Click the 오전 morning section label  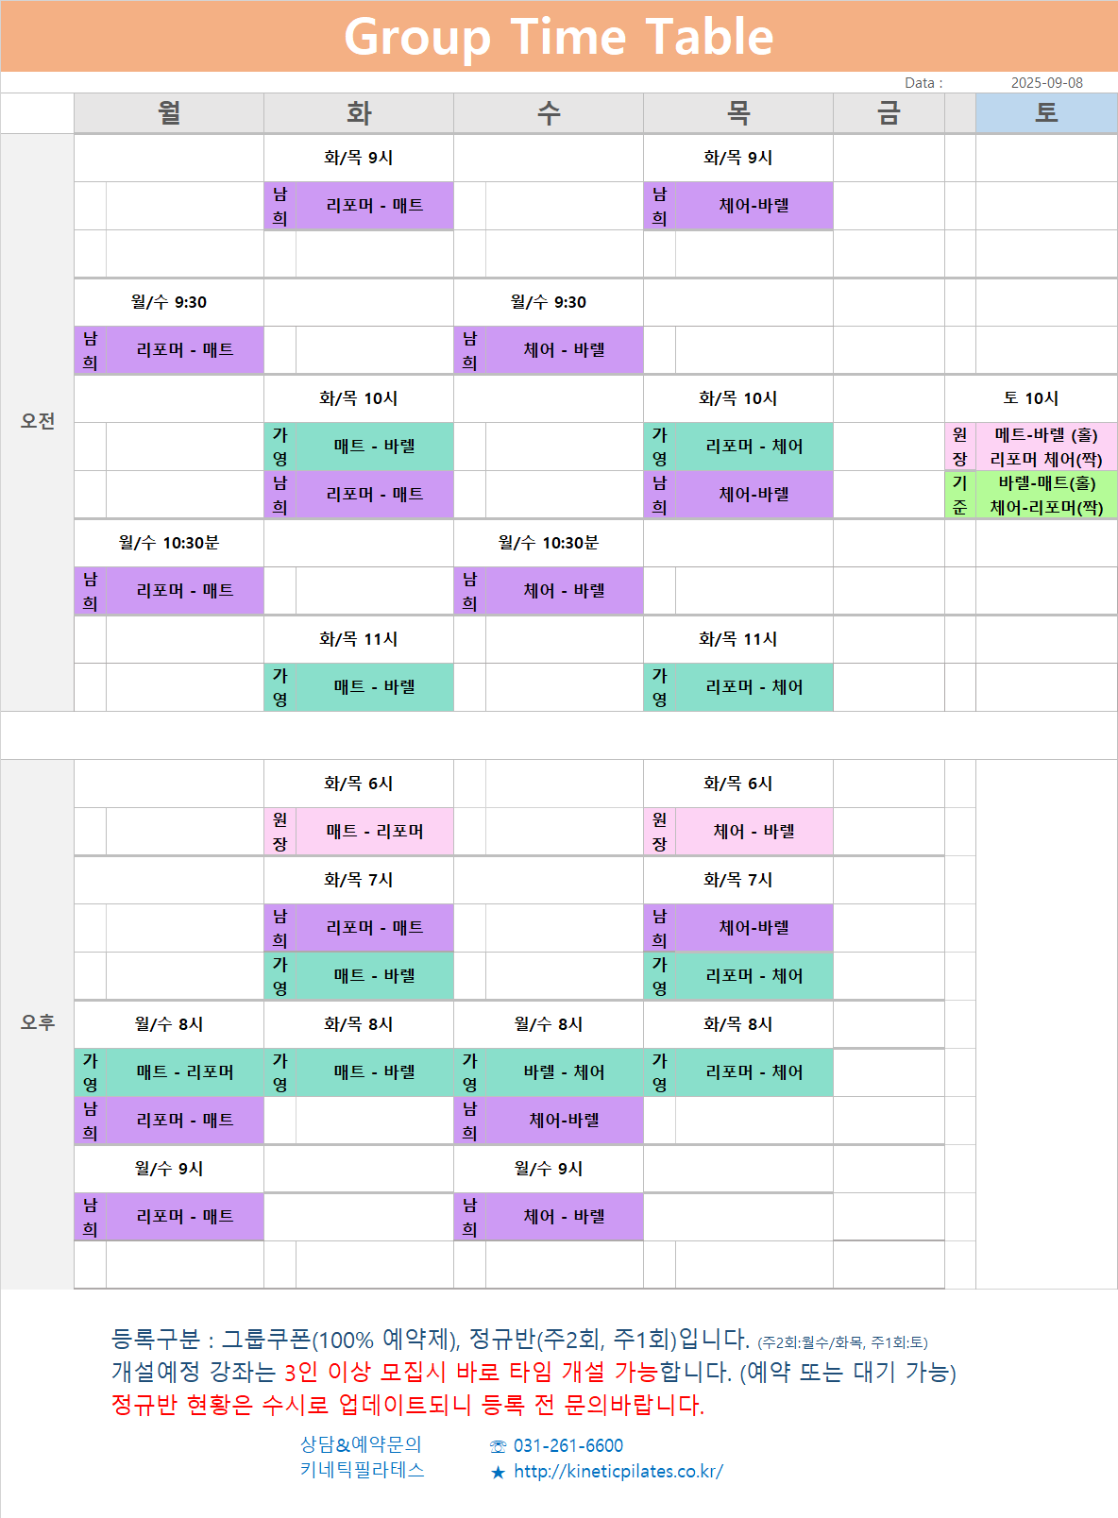coord(38,421)
